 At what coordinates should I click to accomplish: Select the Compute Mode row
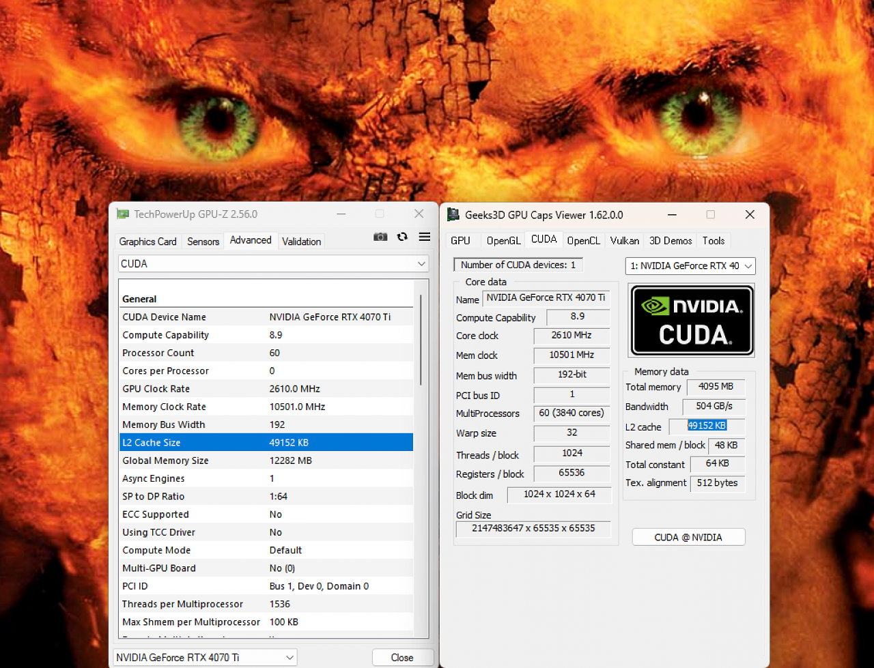[266, 550]
